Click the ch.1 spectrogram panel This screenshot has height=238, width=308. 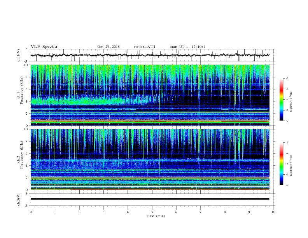[x=150, y=95]
